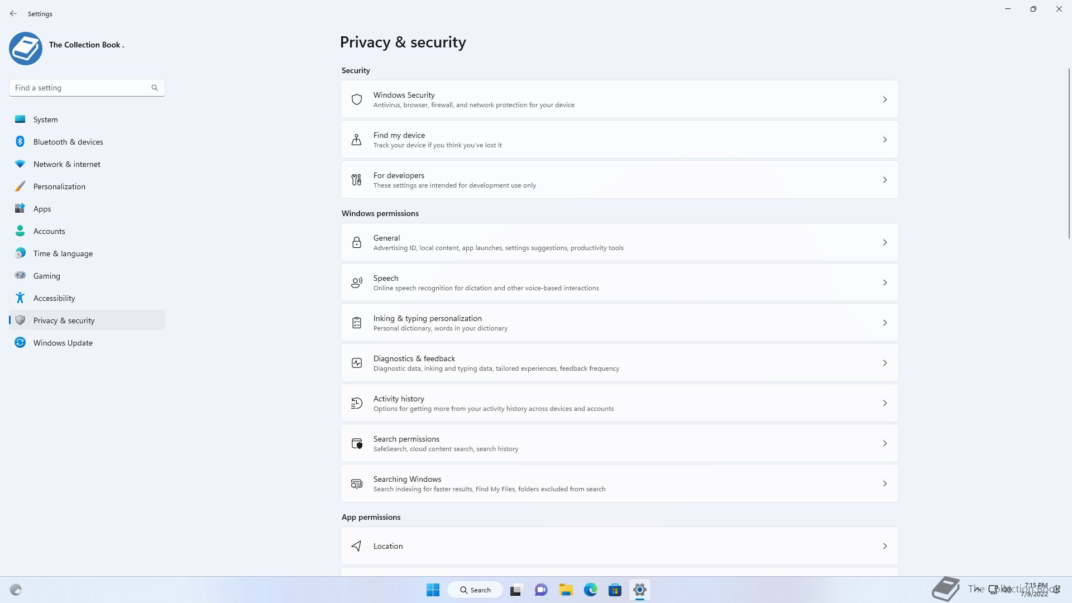Open Diagnostics & feedback title

(414, 358)
